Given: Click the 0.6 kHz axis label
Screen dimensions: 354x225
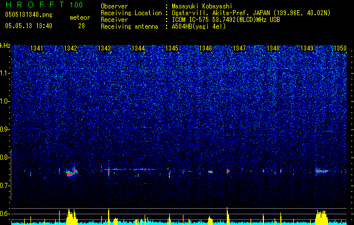Looking at the screenshot, I should (x=5, y=214).
